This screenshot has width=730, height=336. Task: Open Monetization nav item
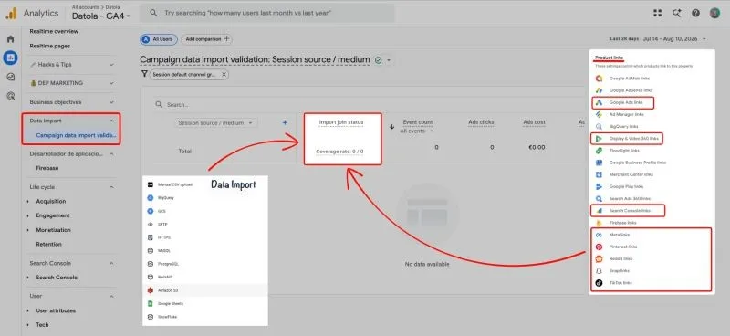54,230
